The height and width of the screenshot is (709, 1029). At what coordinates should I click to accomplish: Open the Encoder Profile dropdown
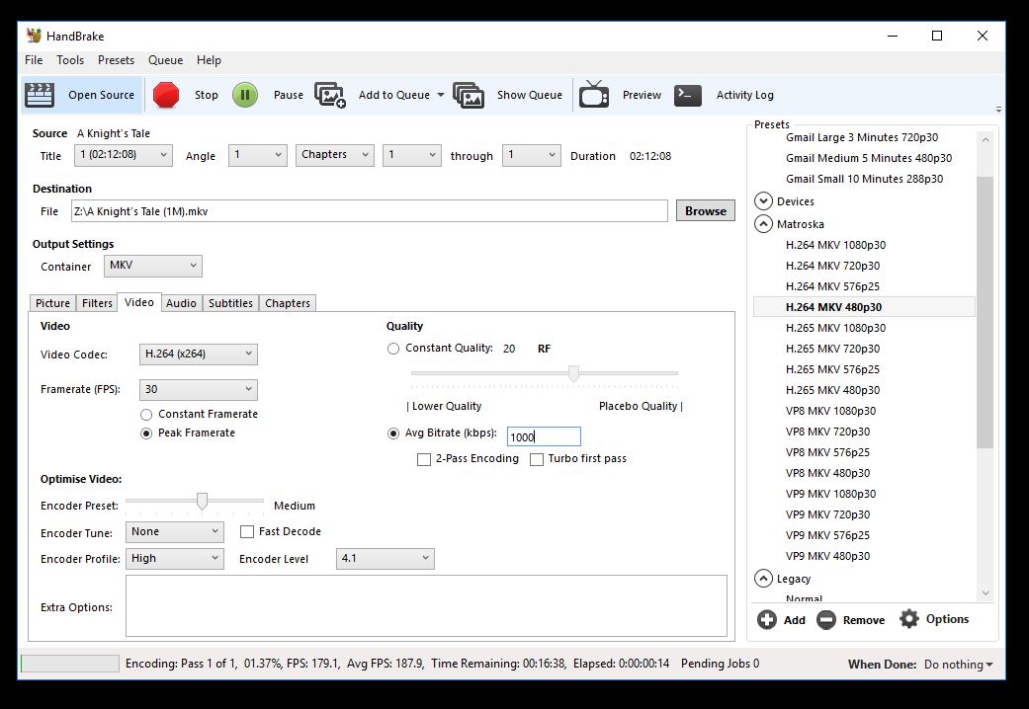coord(175,559)
